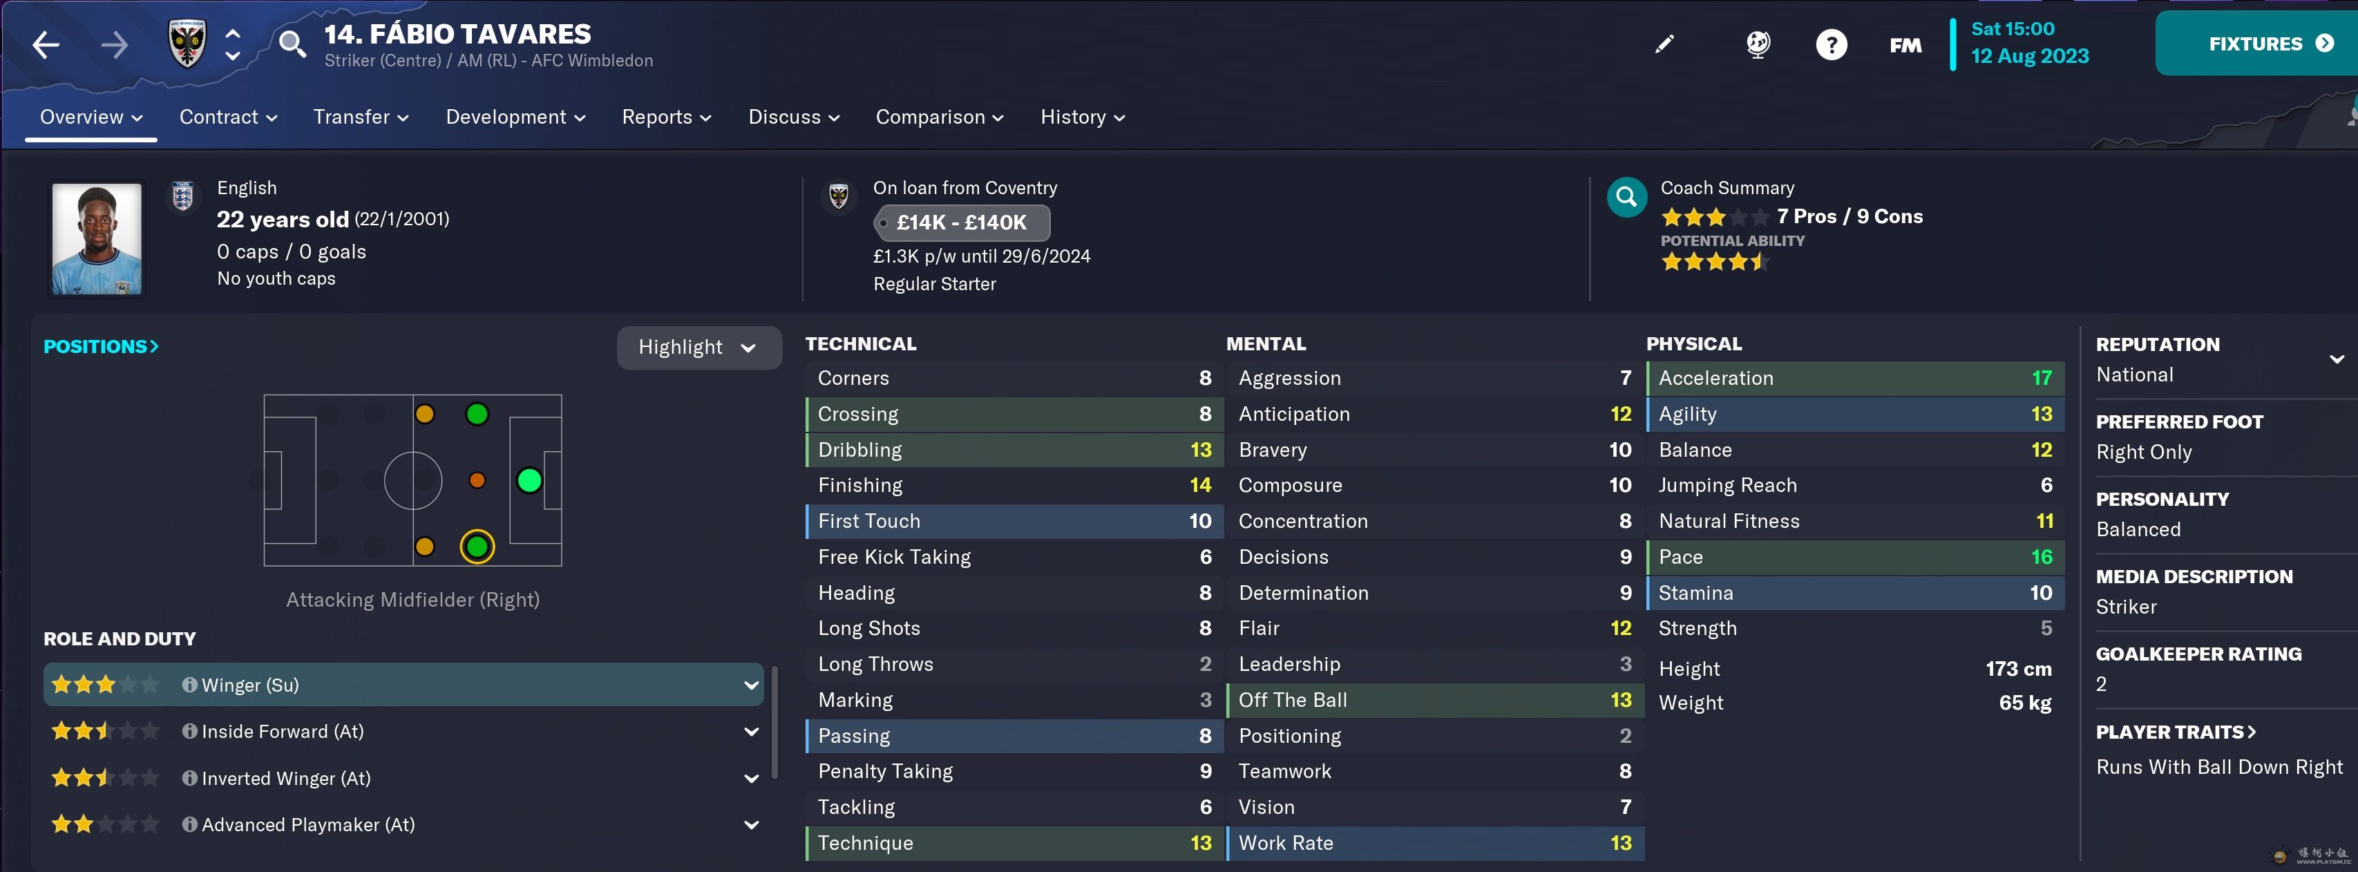Click the AFC Wimbledon club badge
2358x872 pixels.
pos(188,44)
